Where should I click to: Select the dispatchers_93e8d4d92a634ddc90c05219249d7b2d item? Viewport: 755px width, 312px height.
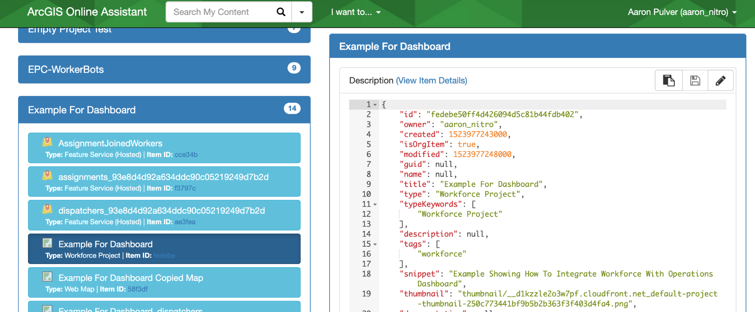(x=164, y=215)
